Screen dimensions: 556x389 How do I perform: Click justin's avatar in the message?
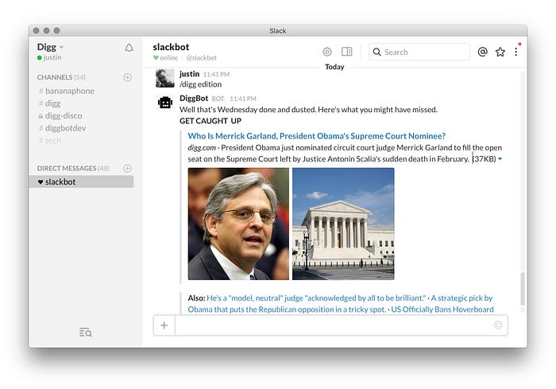click(165, 78)
